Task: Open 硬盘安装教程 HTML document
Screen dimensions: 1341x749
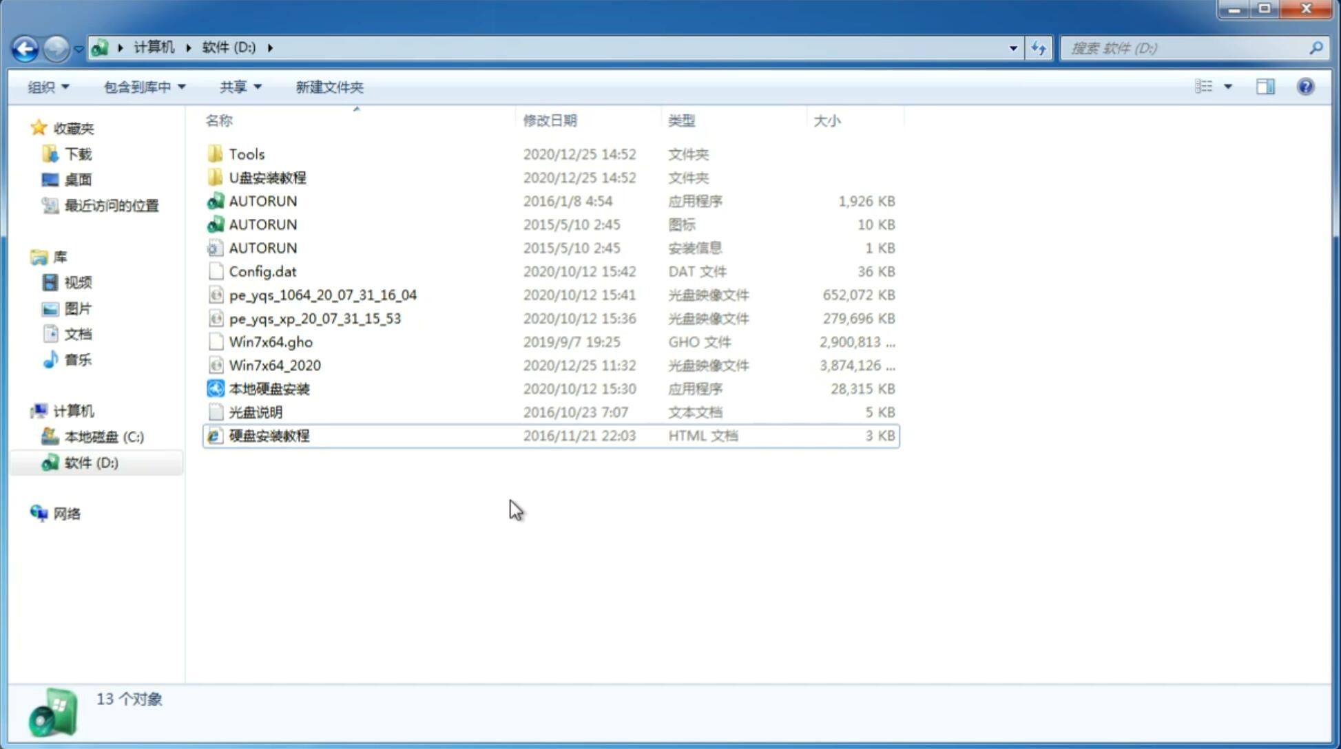Action: [x=269, y=435]
